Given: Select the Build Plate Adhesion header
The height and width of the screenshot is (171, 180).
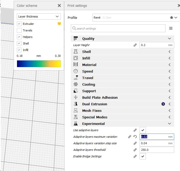Looking at the screenshot, I should point(123,97).
